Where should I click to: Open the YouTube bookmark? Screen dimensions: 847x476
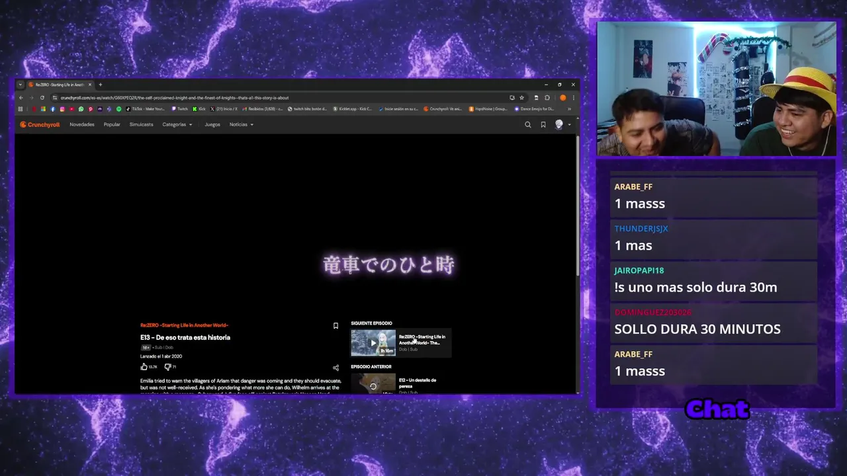point(71,109)
